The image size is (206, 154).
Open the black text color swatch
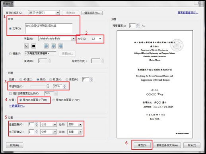tap(34, 46)
